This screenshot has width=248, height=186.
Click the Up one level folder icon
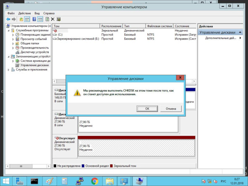pyautogui.click(x=21, y=19)
